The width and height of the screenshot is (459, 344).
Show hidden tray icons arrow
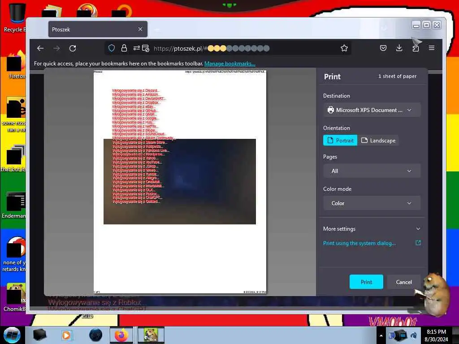pos(381,335)
